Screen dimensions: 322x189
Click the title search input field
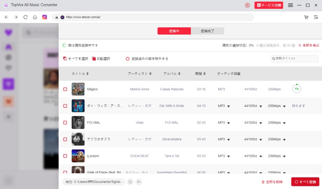294,58
